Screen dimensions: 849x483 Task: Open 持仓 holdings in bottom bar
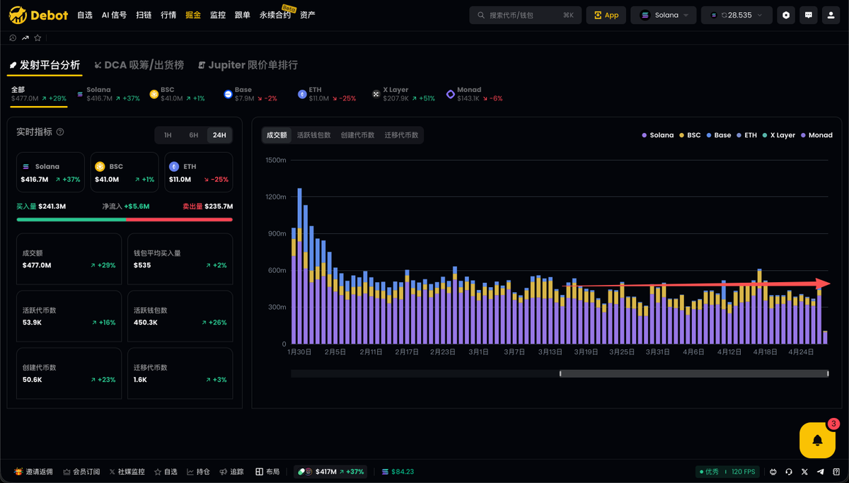(x=199, y=472)
